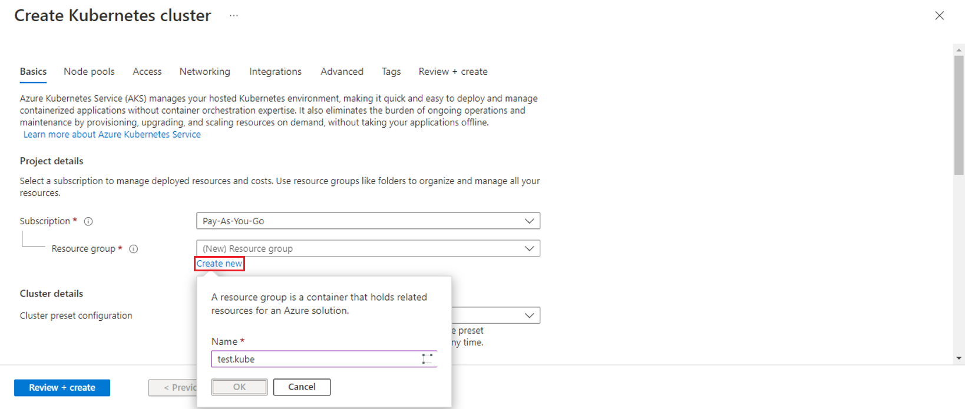Open the ellipsis more options menu

(x=234, y=16)
